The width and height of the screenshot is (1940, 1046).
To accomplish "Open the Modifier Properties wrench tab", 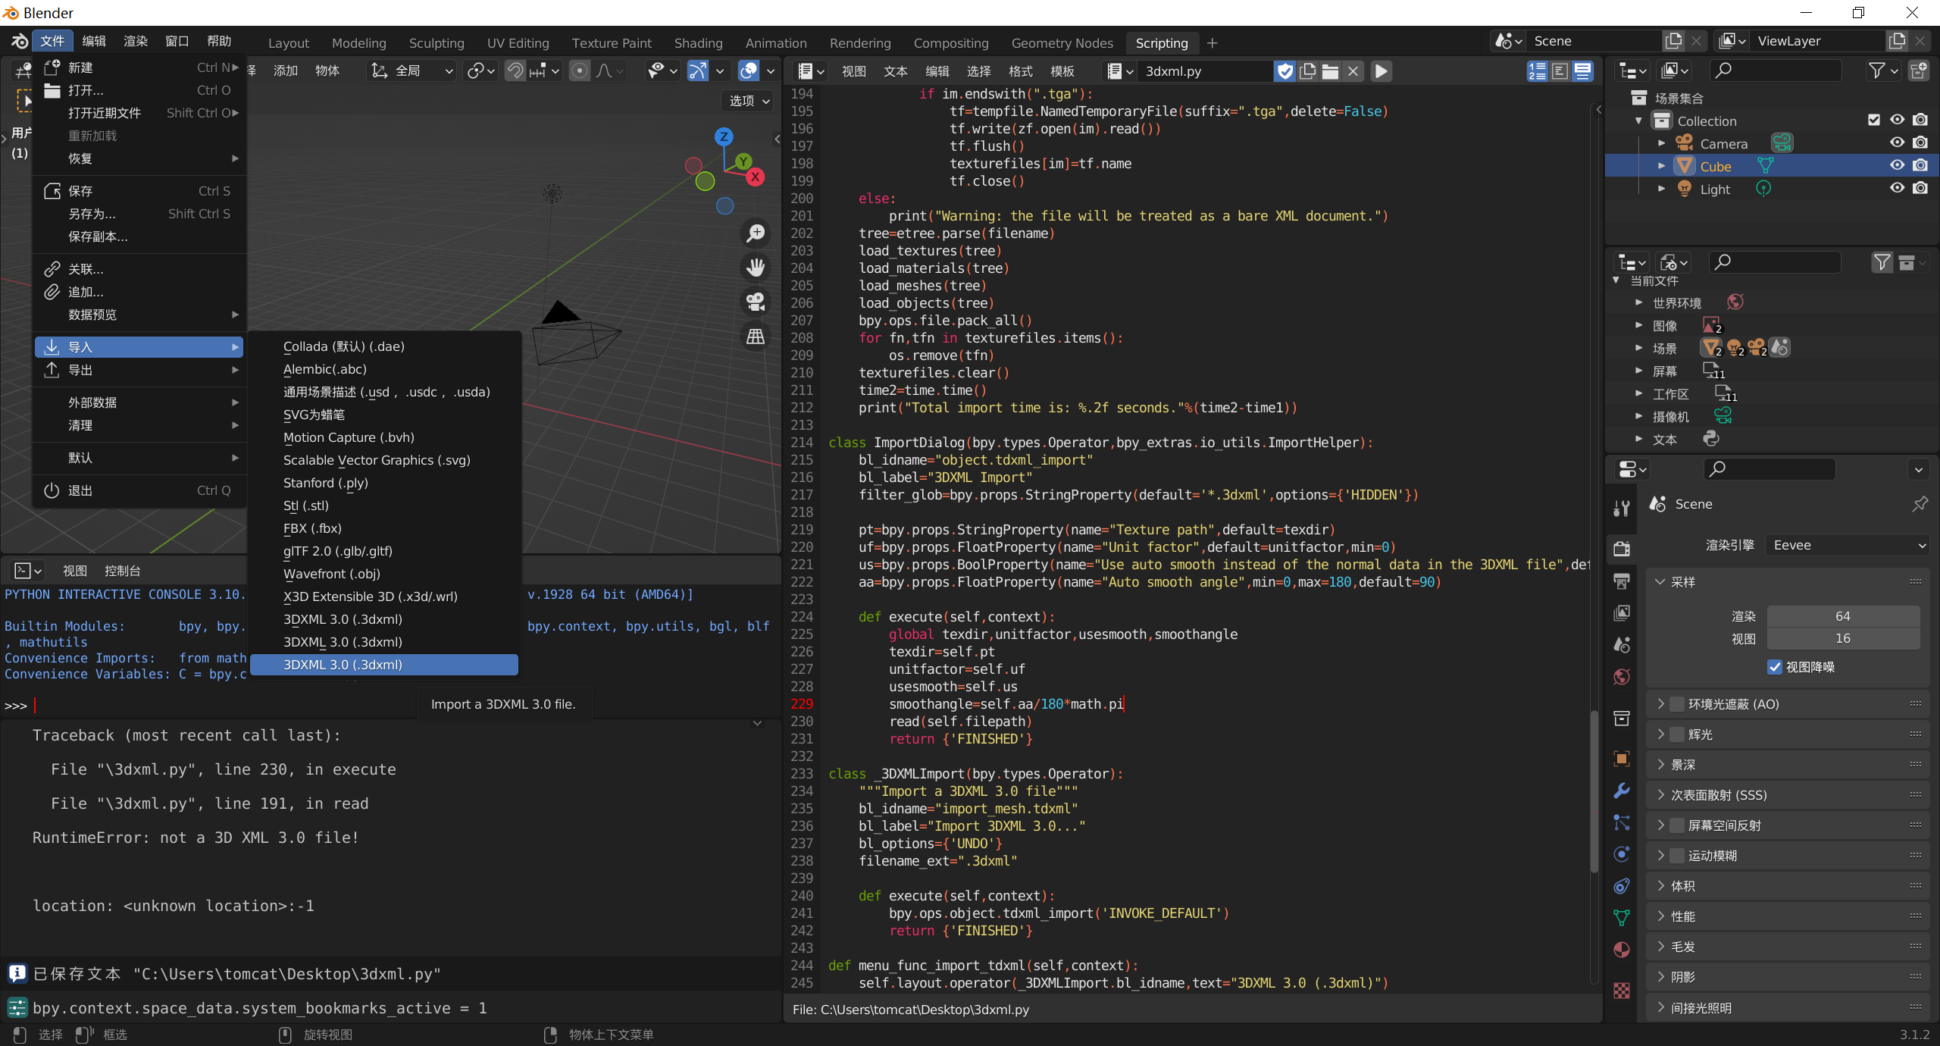I will (1621, 791).
